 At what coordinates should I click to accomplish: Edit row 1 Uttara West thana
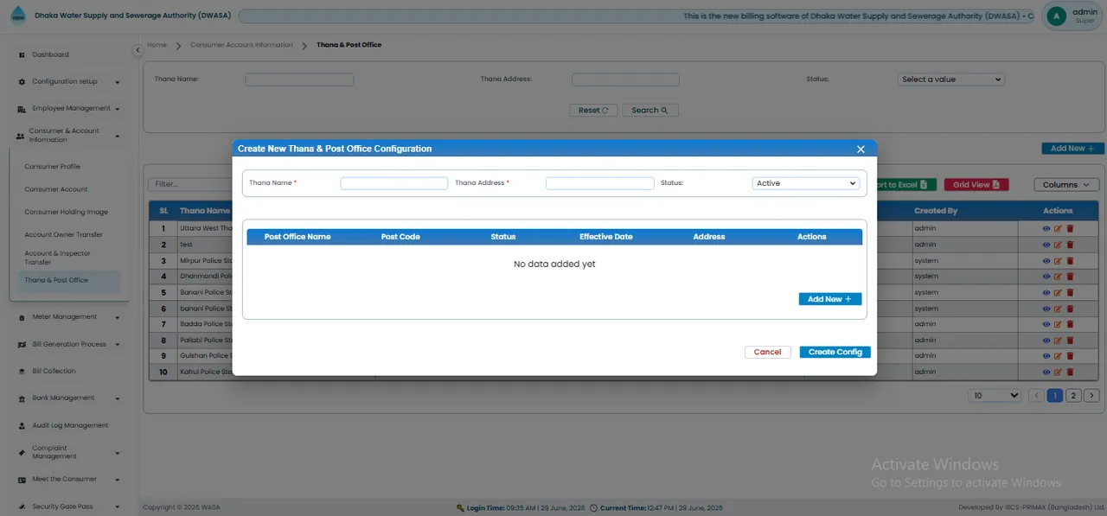tap(1058, 229)
